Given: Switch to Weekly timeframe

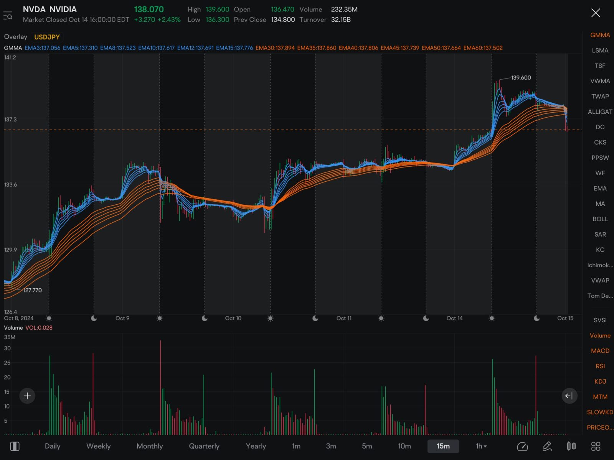Looking at the screenshot, I should click(98, 446).
